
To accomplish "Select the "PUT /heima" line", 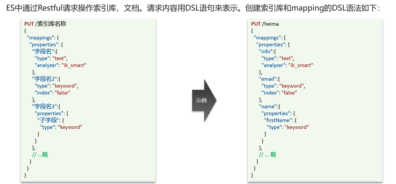I will tap(265, 24).
